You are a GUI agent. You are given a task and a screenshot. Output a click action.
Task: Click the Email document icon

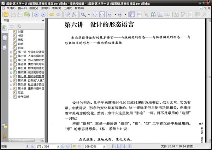point(27,15)
